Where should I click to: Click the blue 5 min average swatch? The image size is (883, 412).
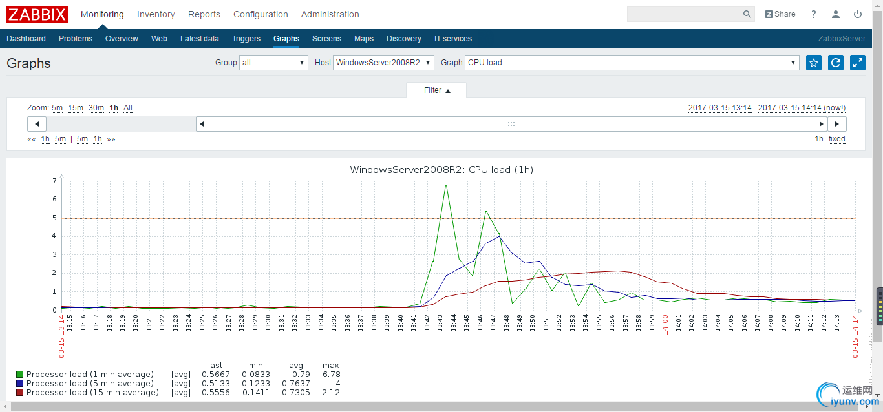click(19, 384)
